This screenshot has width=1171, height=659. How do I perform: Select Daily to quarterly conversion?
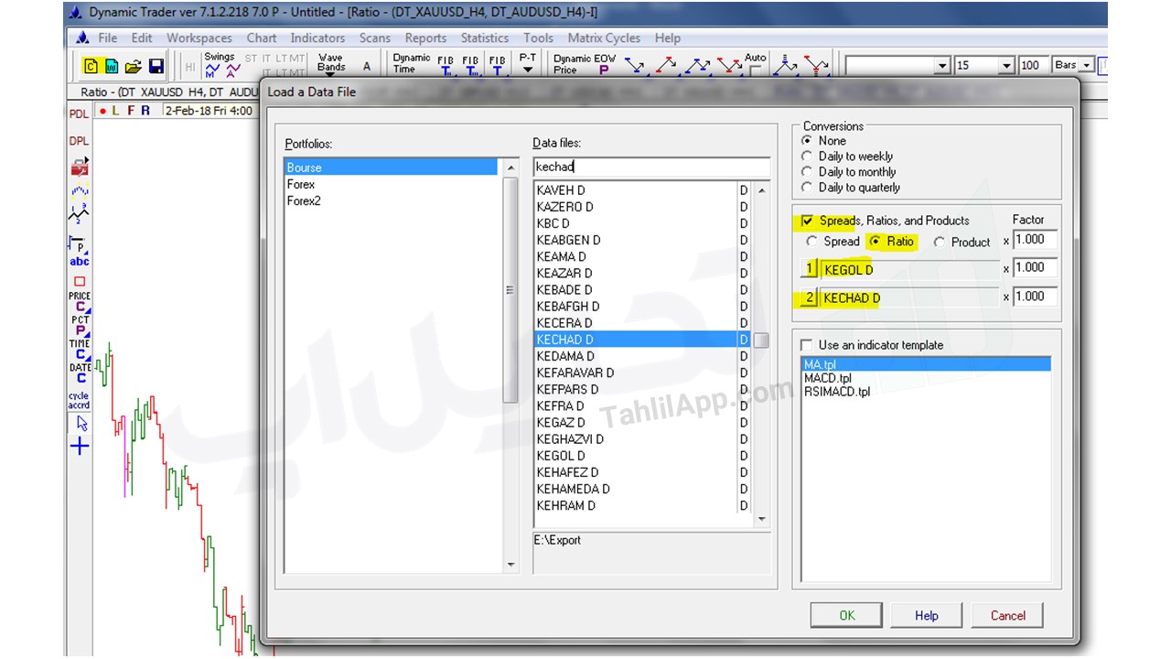click(x=806, y=188)
